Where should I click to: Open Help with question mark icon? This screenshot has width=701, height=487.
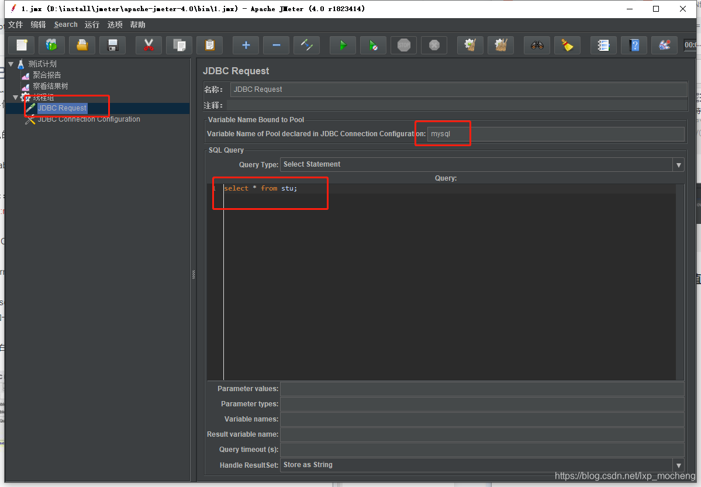click(634, 45)
